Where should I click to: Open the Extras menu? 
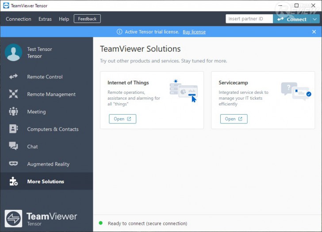(x=45, y=19)
